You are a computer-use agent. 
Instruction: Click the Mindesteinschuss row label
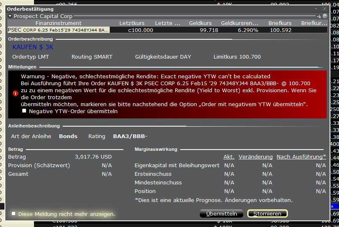point(158,183)
